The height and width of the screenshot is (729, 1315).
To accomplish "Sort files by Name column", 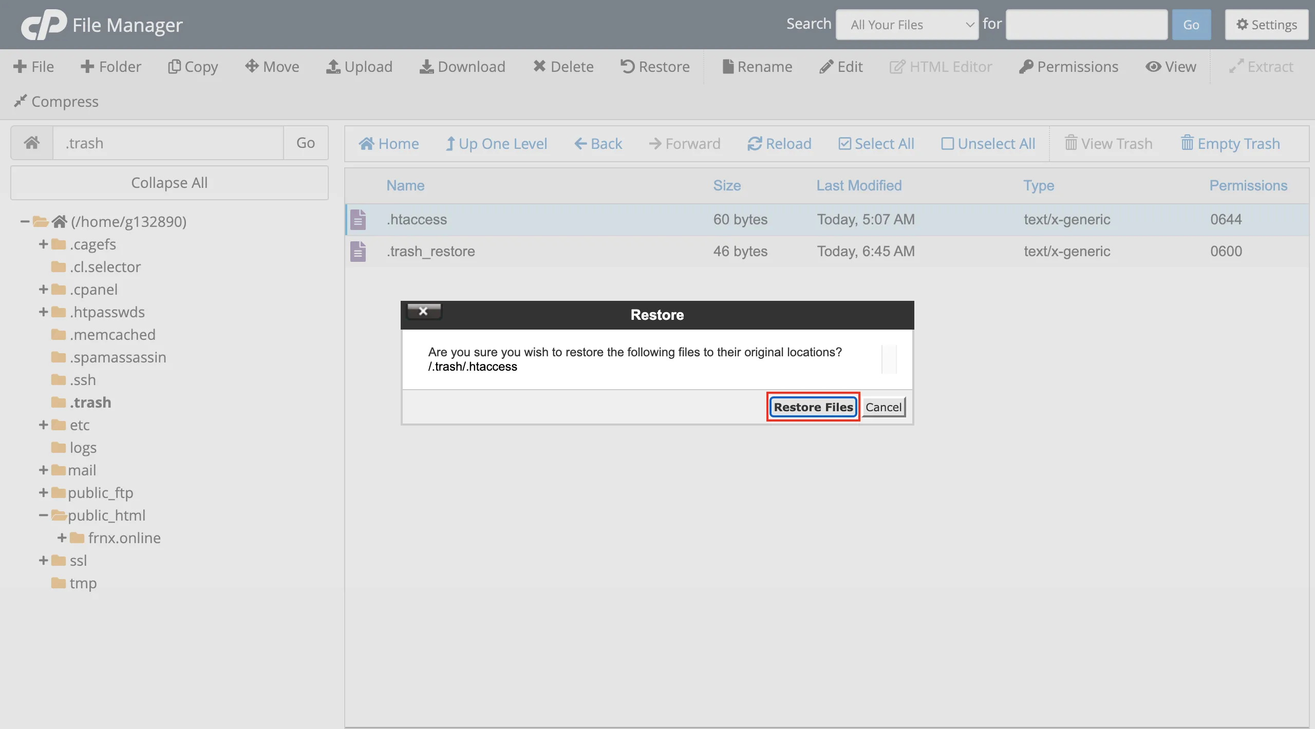I will click(405, 185).
